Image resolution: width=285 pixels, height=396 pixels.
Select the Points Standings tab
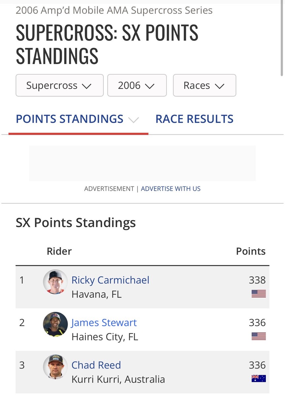[70, 119]
